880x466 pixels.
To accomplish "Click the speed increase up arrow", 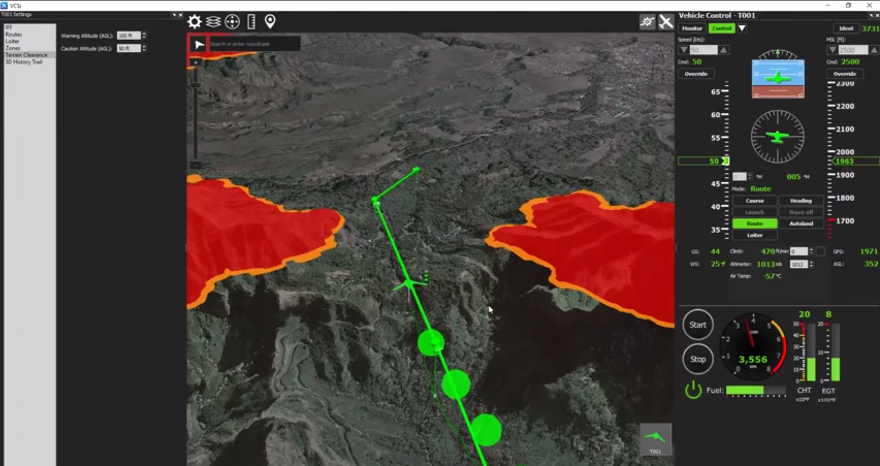I will tap(724, 50).
